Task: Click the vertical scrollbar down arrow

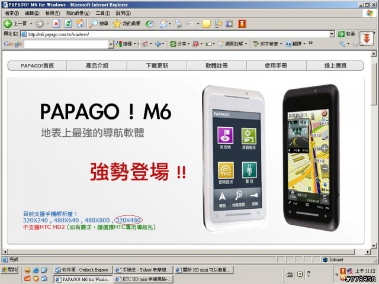Action: pyautogui.click(x=374, y=246)
